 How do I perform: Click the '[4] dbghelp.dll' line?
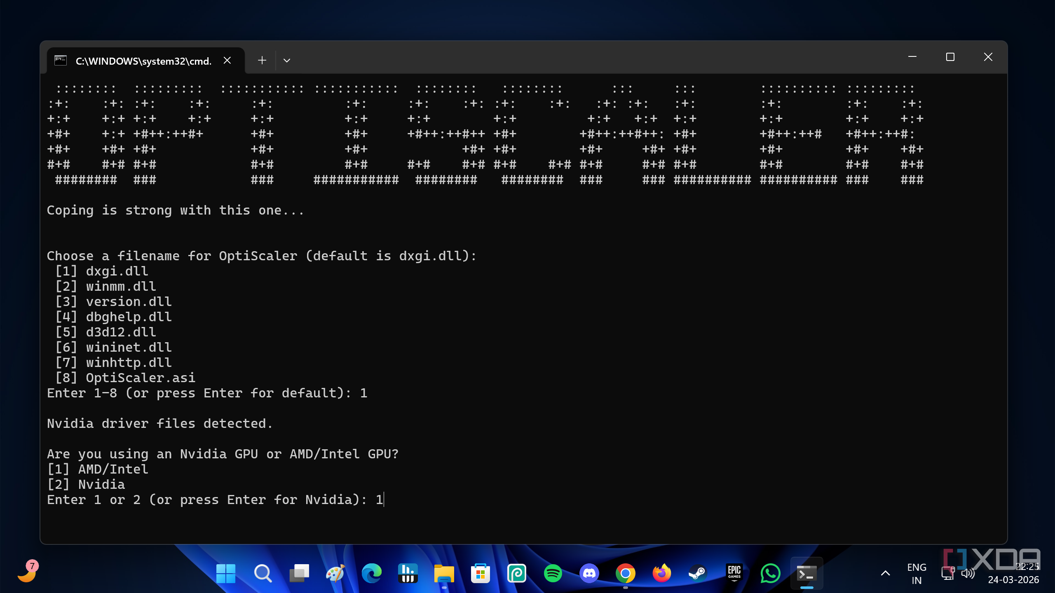point(113,317)
